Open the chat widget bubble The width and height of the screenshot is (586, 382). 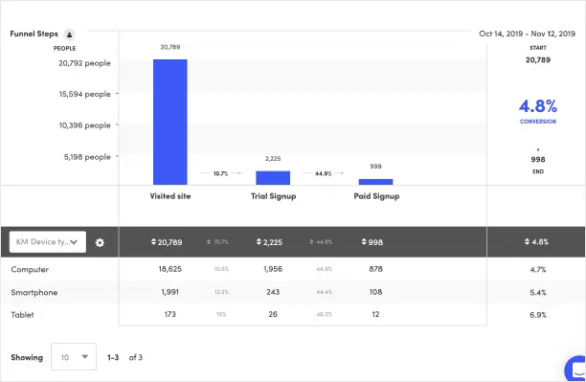(x=575, y=369)
